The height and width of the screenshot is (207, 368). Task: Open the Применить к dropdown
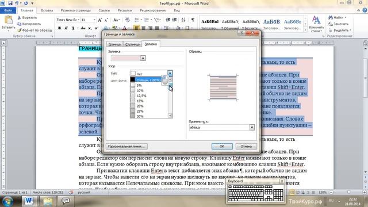(x=252, y=127)
